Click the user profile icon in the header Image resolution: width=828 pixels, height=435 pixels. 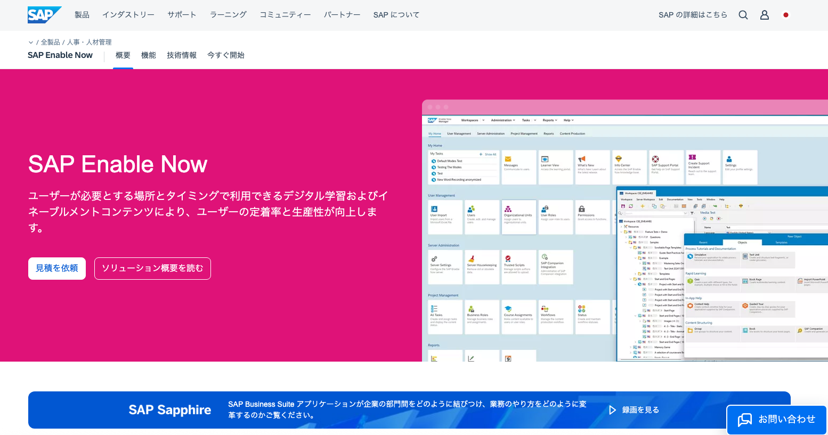point(765,15)
